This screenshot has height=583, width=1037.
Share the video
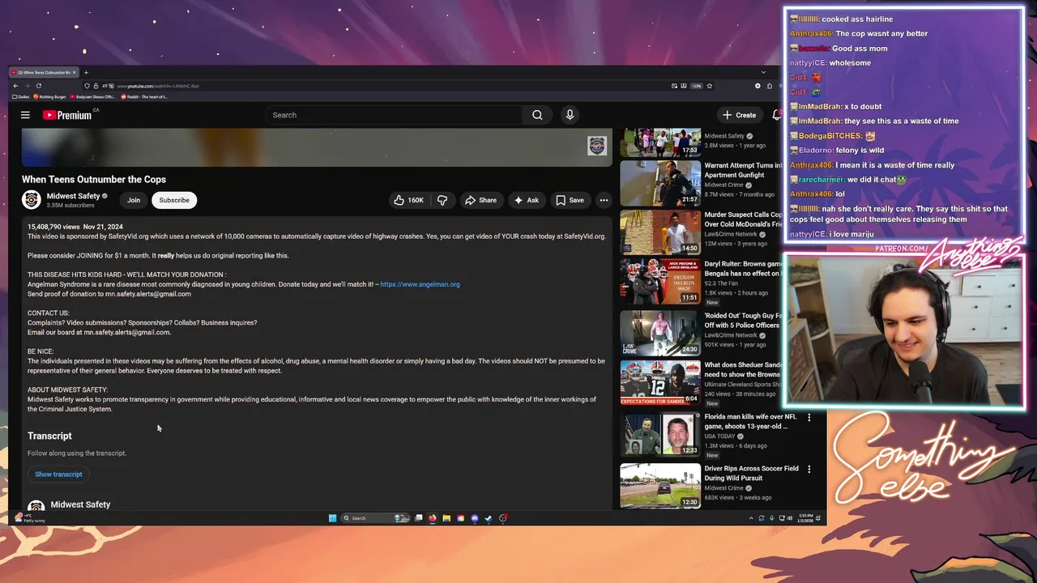click(x=480, y=200)
